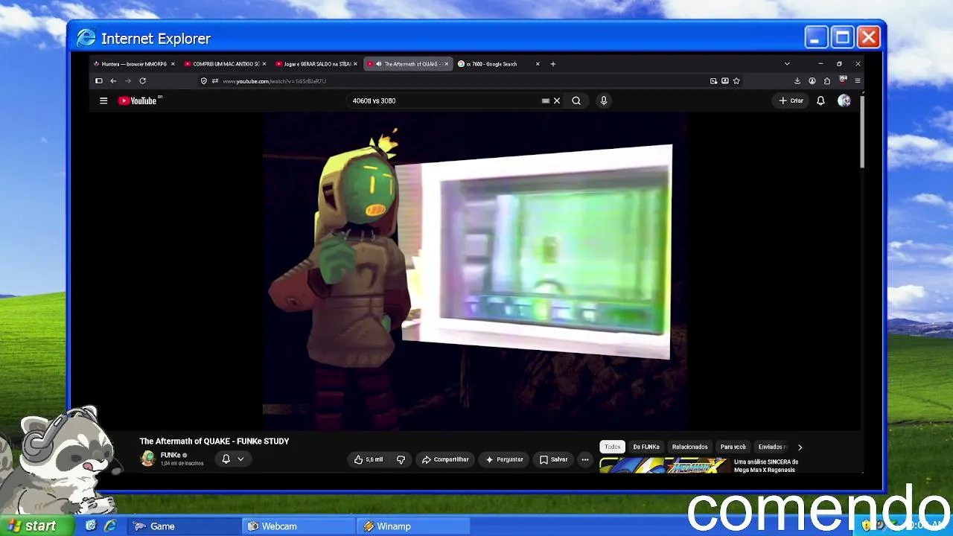Open the on-screen keyboard in search box
Screen dimensions: 953x536
click(546, 100)
